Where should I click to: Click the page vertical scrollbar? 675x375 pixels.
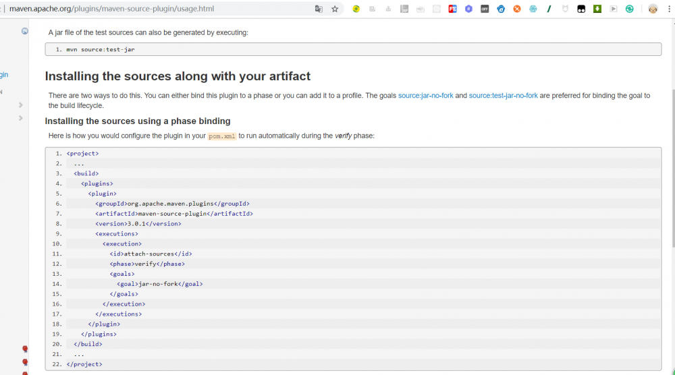click(x=671, y=202)
